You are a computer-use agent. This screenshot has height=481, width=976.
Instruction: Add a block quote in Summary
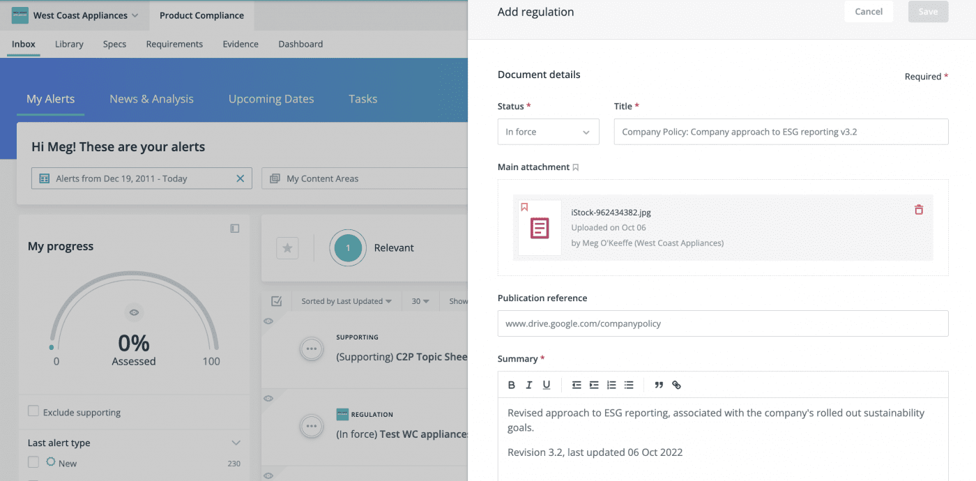(659, 385)
